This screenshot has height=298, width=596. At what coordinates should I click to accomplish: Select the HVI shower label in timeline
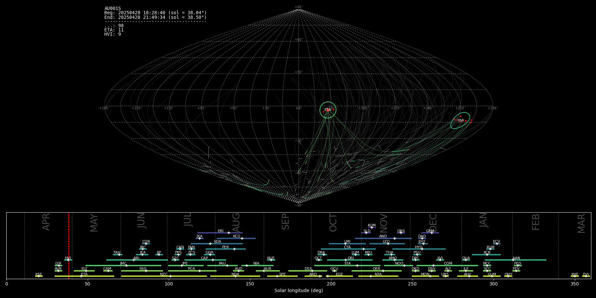point(68,258)
